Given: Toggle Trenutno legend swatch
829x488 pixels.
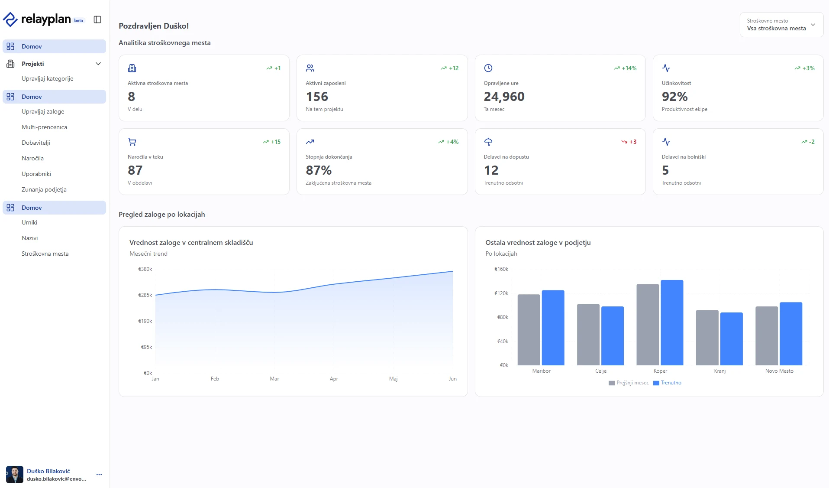Looking at the screenshot, I should [656, 383].
